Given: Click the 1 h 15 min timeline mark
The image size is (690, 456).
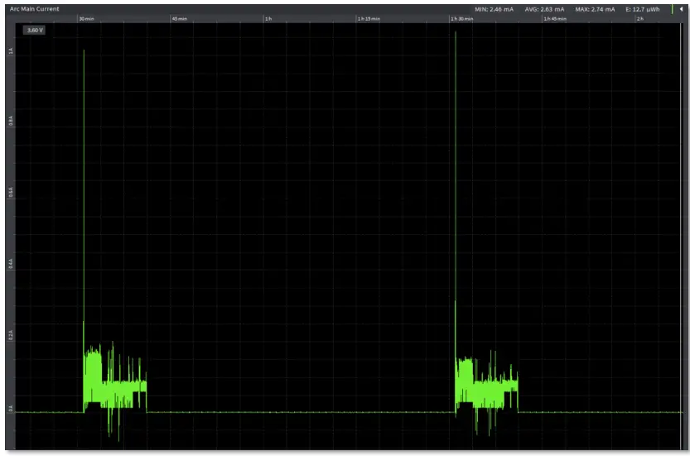Looking at the screenshot, I should [369, 18].
